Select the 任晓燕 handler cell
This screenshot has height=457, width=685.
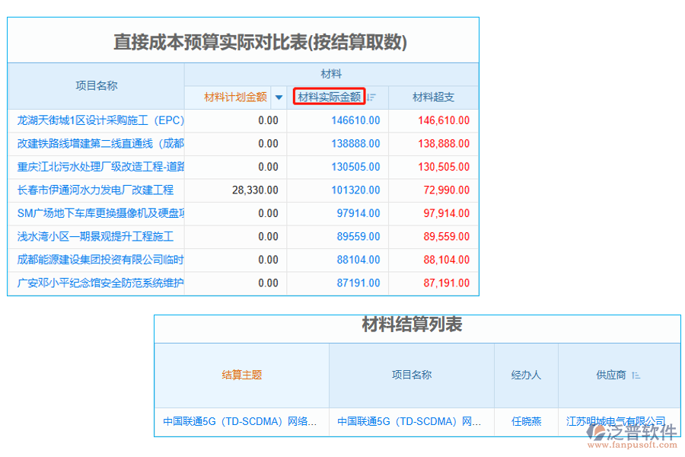click(526, 421)
